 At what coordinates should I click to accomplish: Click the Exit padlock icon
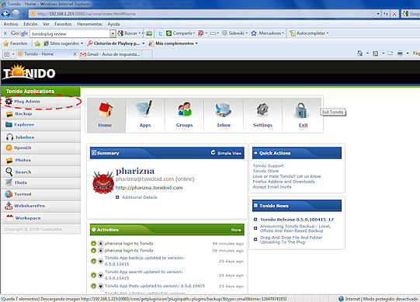pyautogui.click(x=301, y=110)
